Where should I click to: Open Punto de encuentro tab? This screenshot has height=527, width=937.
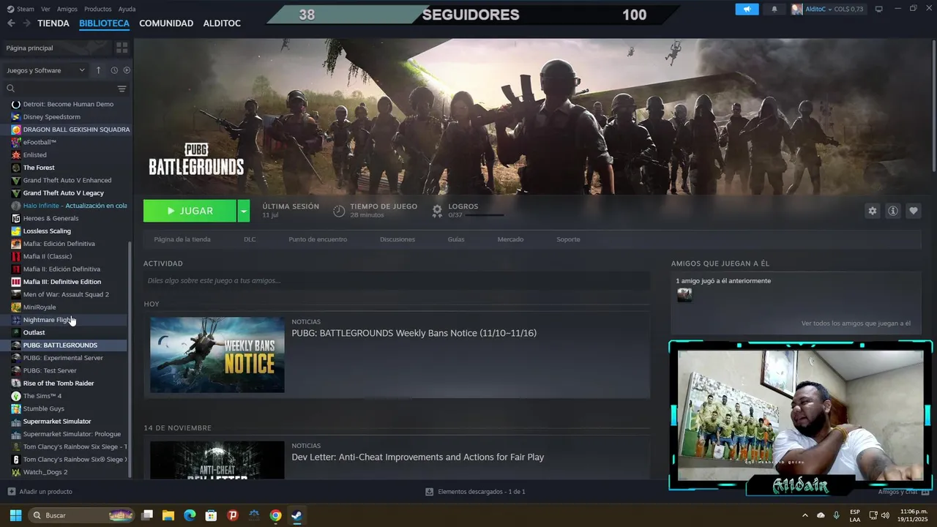(x=318, y=239)
